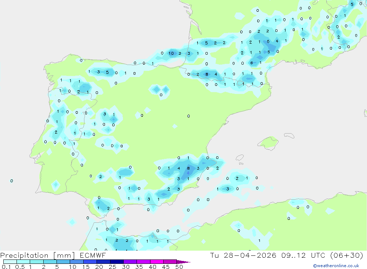Click the '0.5' legend scale label
Image resolution: width=367 pixels, height=269 pixels.
[x=20, y=267]
